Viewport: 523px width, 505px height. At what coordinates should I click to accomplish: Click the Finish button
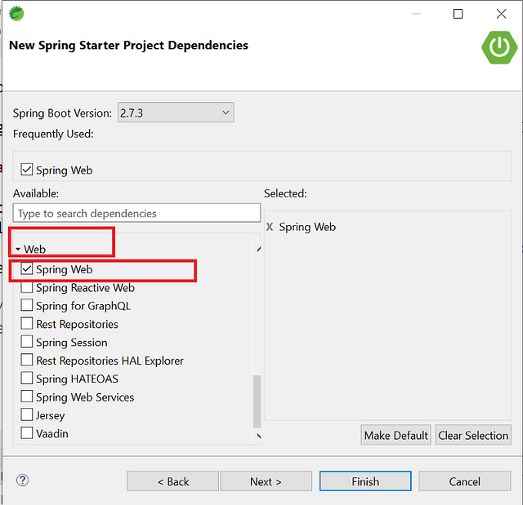tap(365, 481)
